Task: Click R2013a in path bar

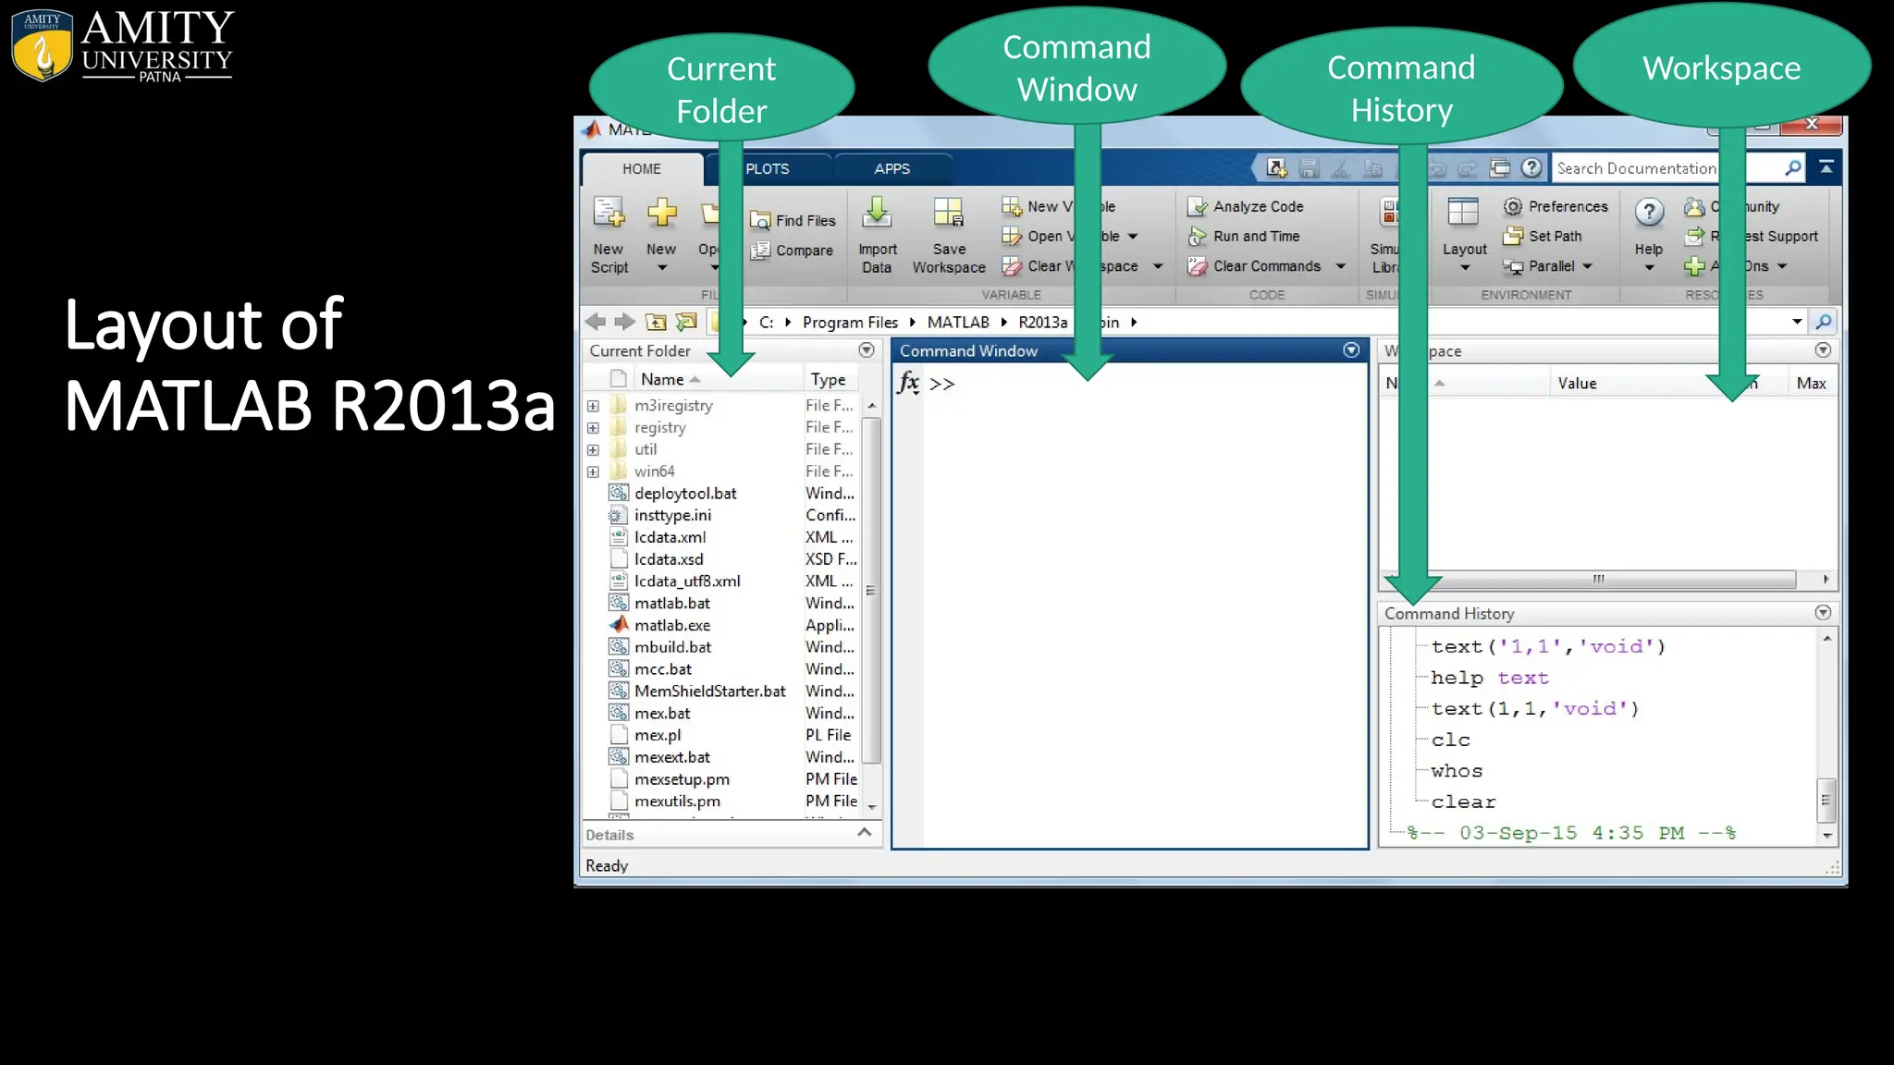Action: point(1043,322)
